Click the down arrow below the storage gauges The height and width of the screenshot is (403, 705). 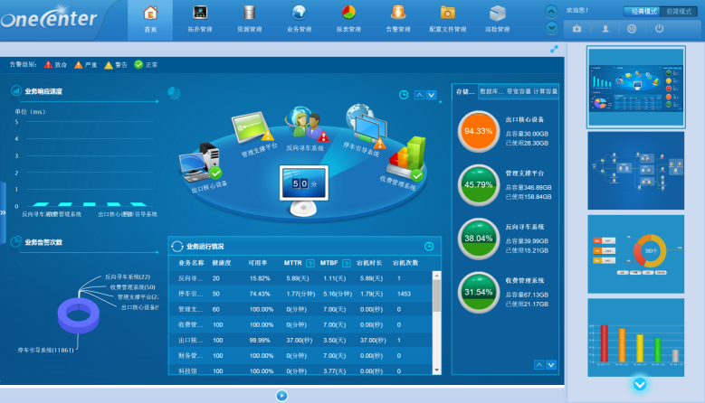[x=552, y=364]
